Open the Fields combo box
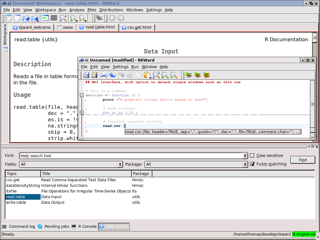 tap(71, 164)
